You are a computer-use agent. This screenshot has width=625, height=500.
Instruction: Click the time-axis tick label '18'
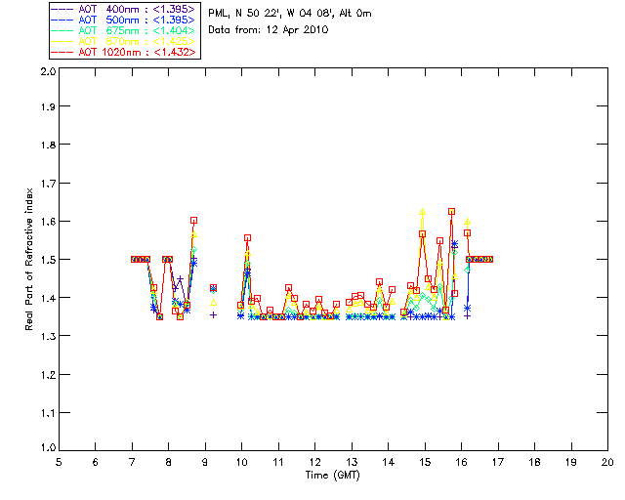coord(534,462)
